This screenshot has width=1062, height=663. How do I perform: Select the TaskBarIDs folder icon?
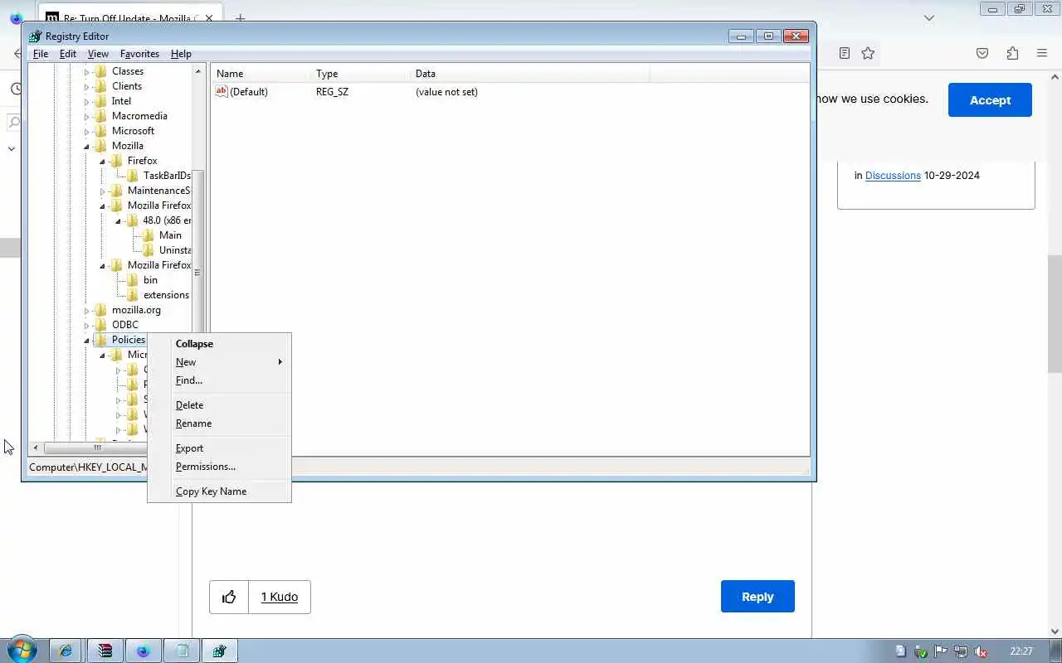point(133,176)
